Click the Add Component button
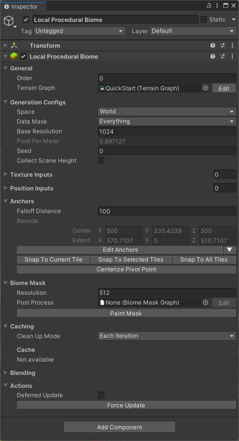 (119, 427)
